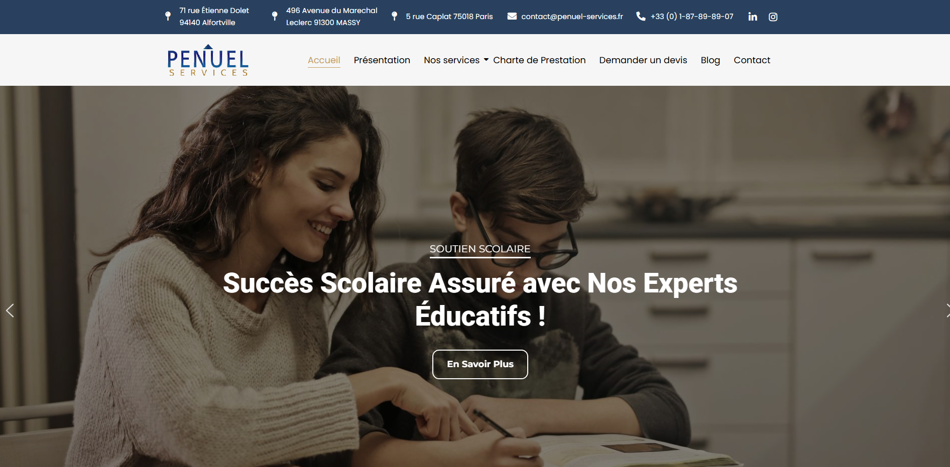Open the Nos services menu

[x=451, y=60]
